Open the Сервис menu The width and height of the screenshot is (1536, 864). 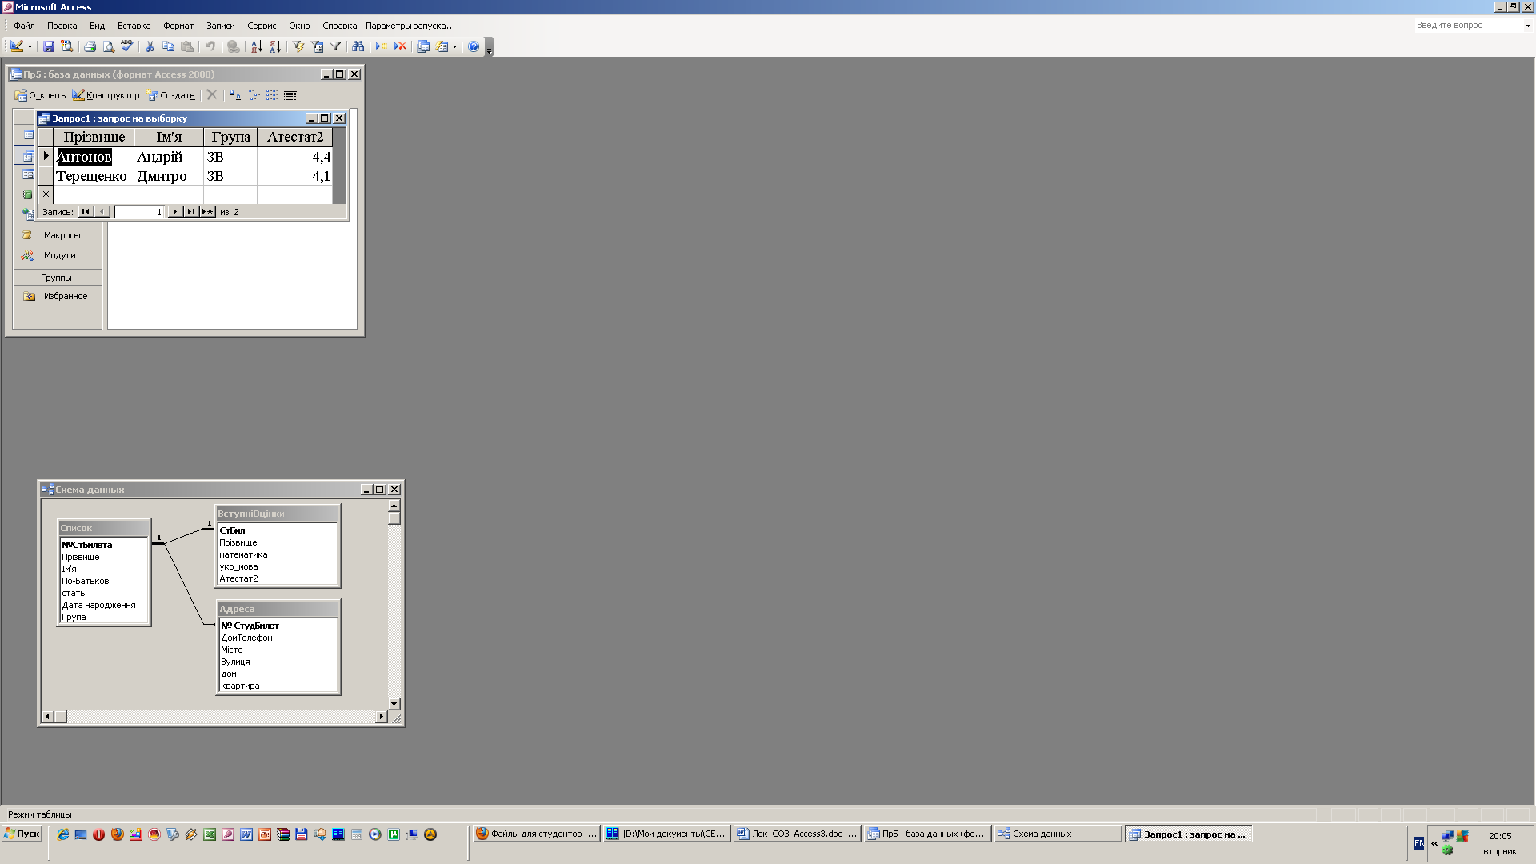tap(262, 26)
